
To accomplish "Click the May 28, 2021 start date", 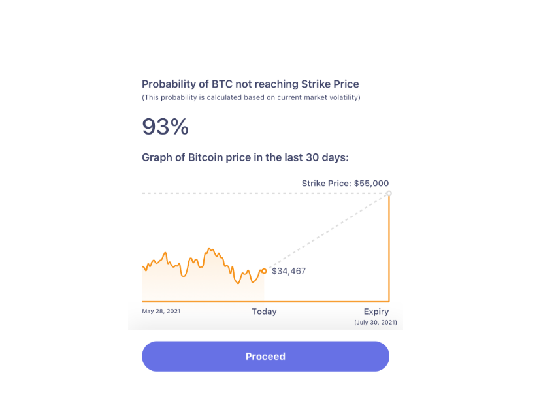I will (161, 311).
